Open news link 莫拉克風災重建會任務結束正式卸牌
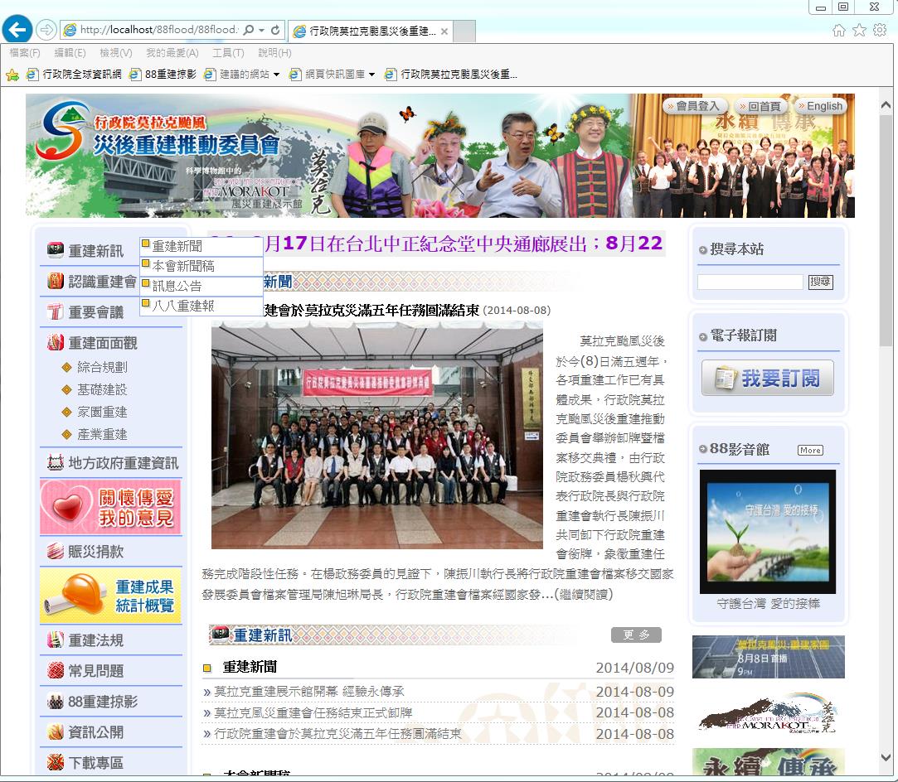Image resolution: width=898 pixels, height=782 pixels. coord(313,712)
